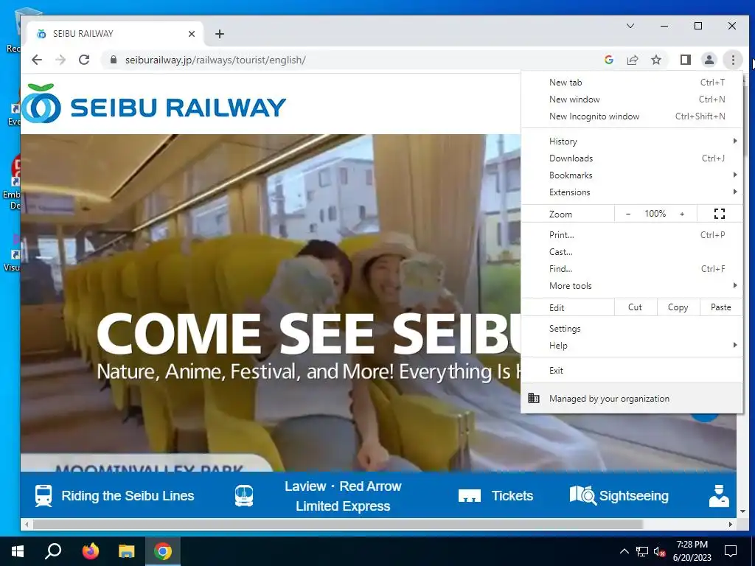
Task: Click the three-dot Chrome menu button
Action: (x=733, y=60)
